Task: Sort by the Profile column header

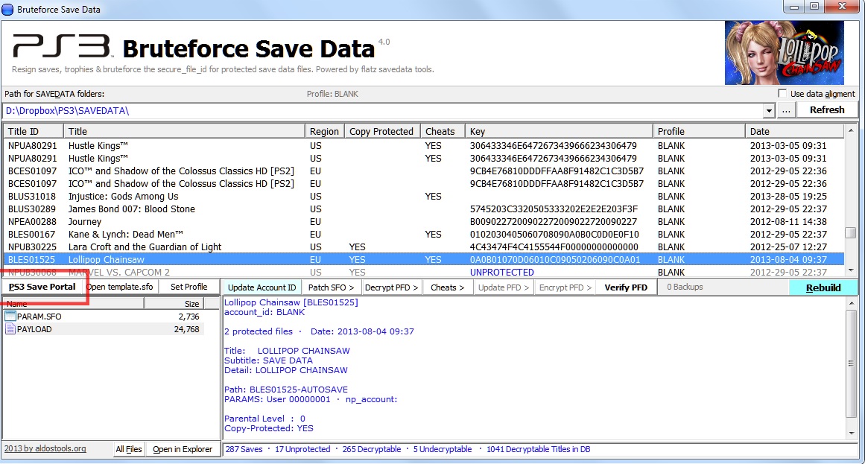Action: [699, 131]
